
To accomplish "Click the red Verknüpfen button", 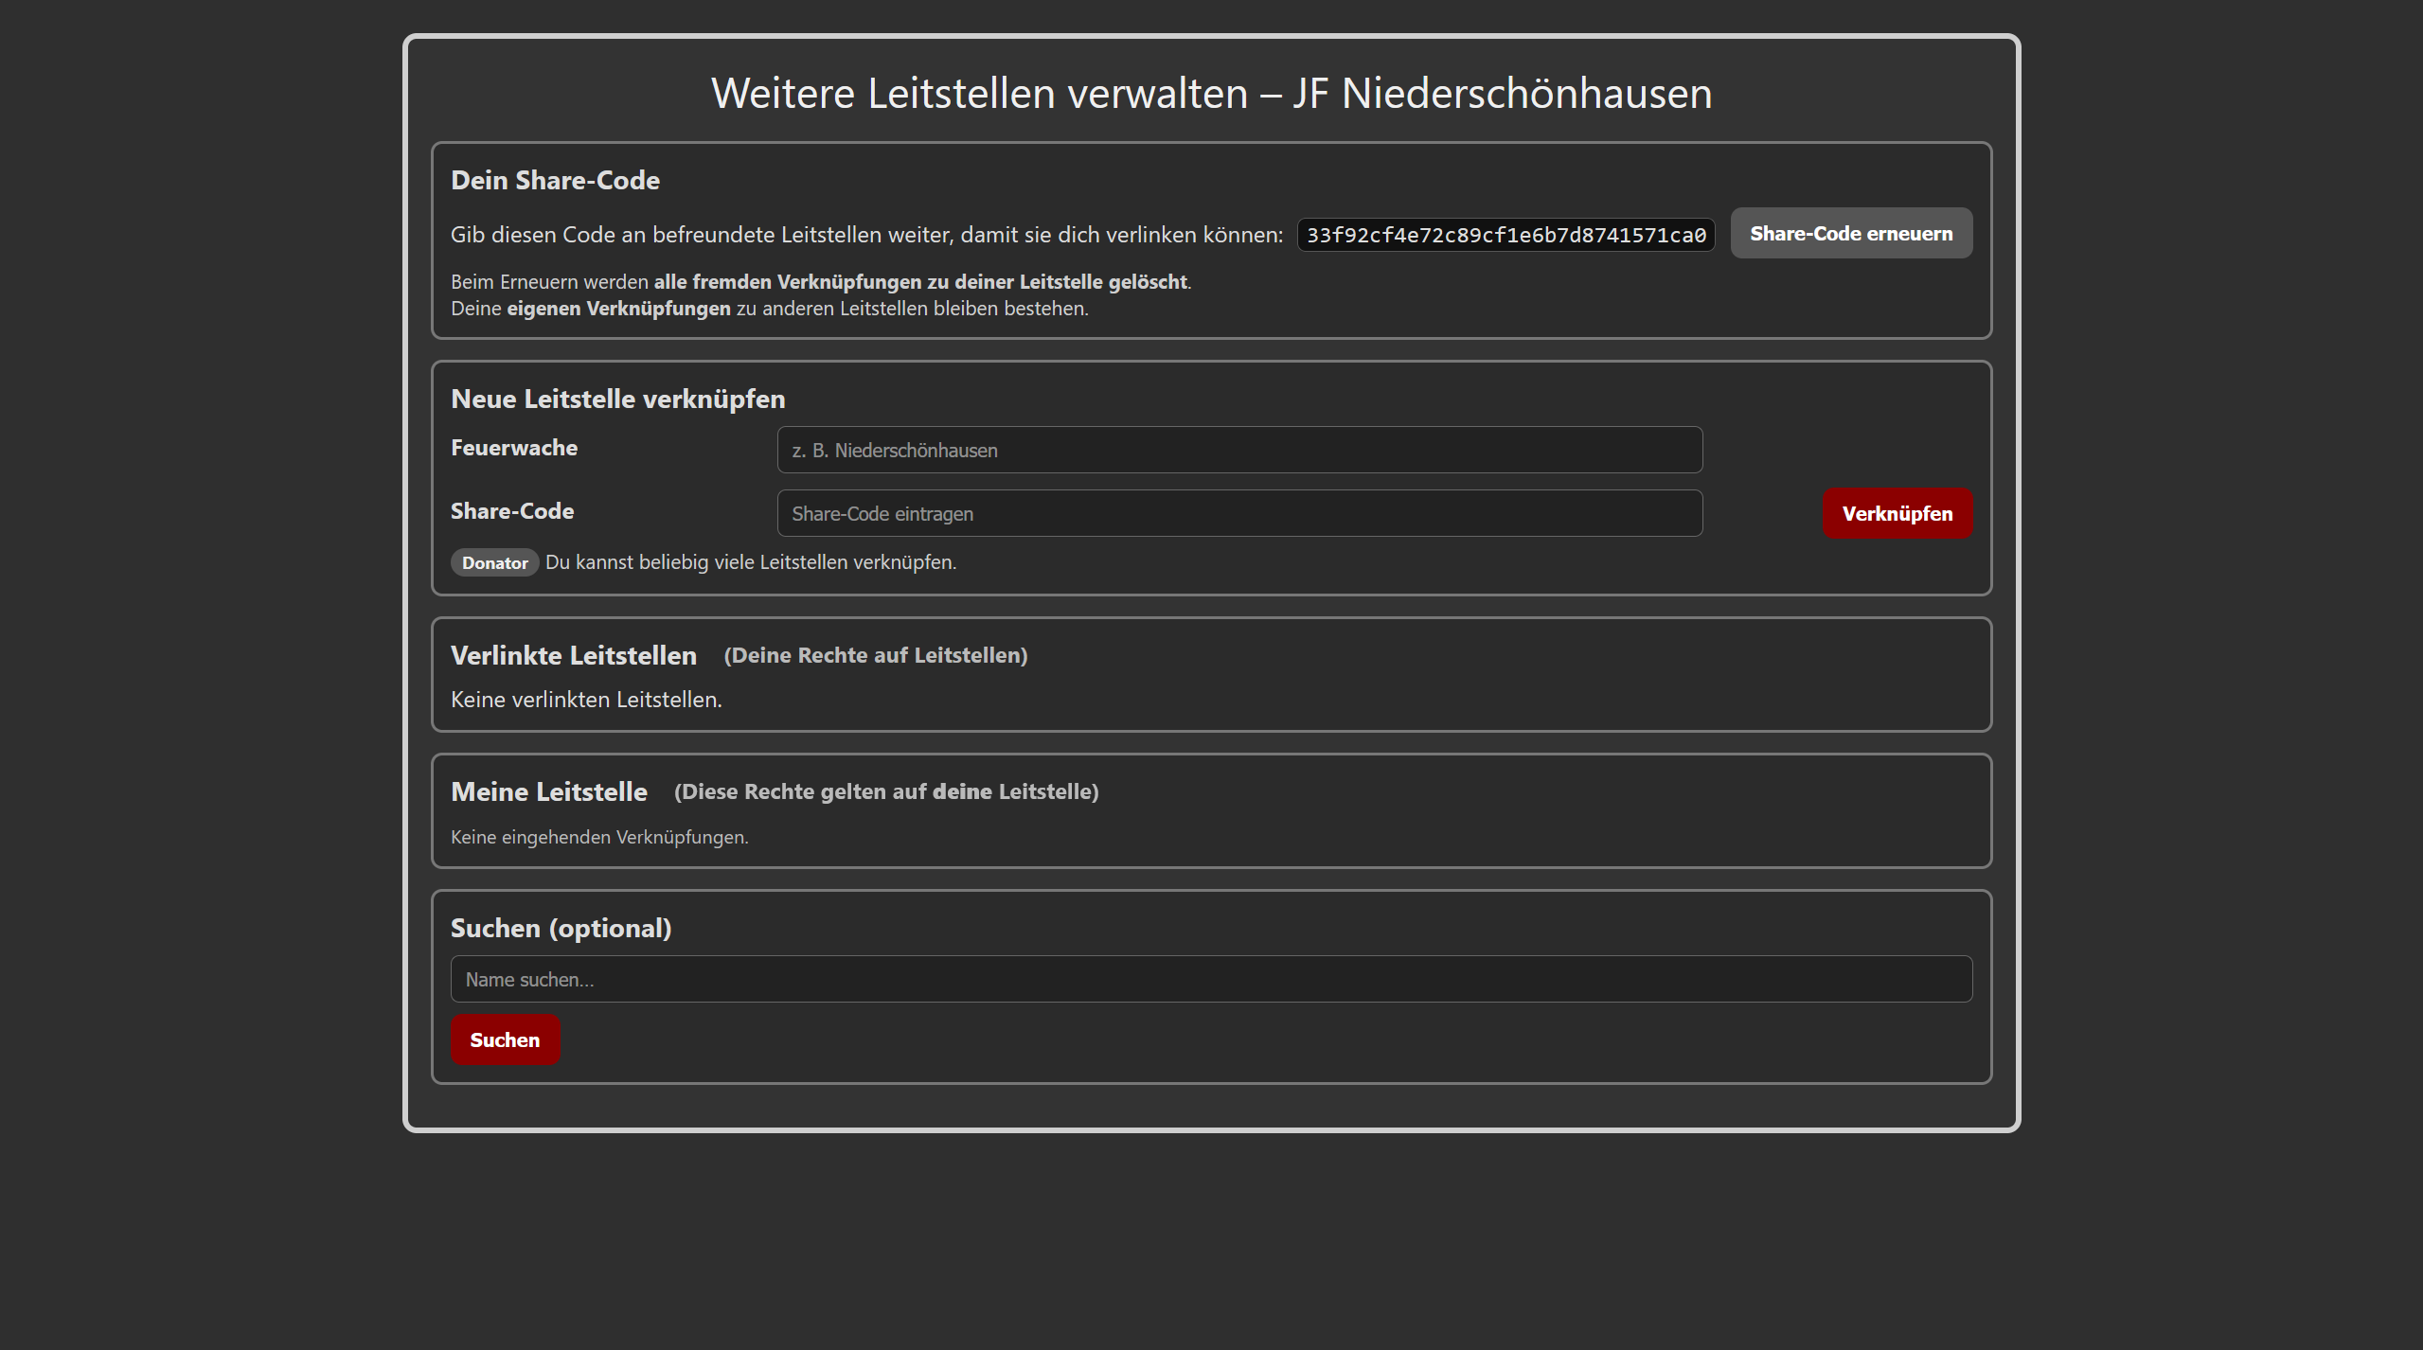I will tap(1897, 513).
